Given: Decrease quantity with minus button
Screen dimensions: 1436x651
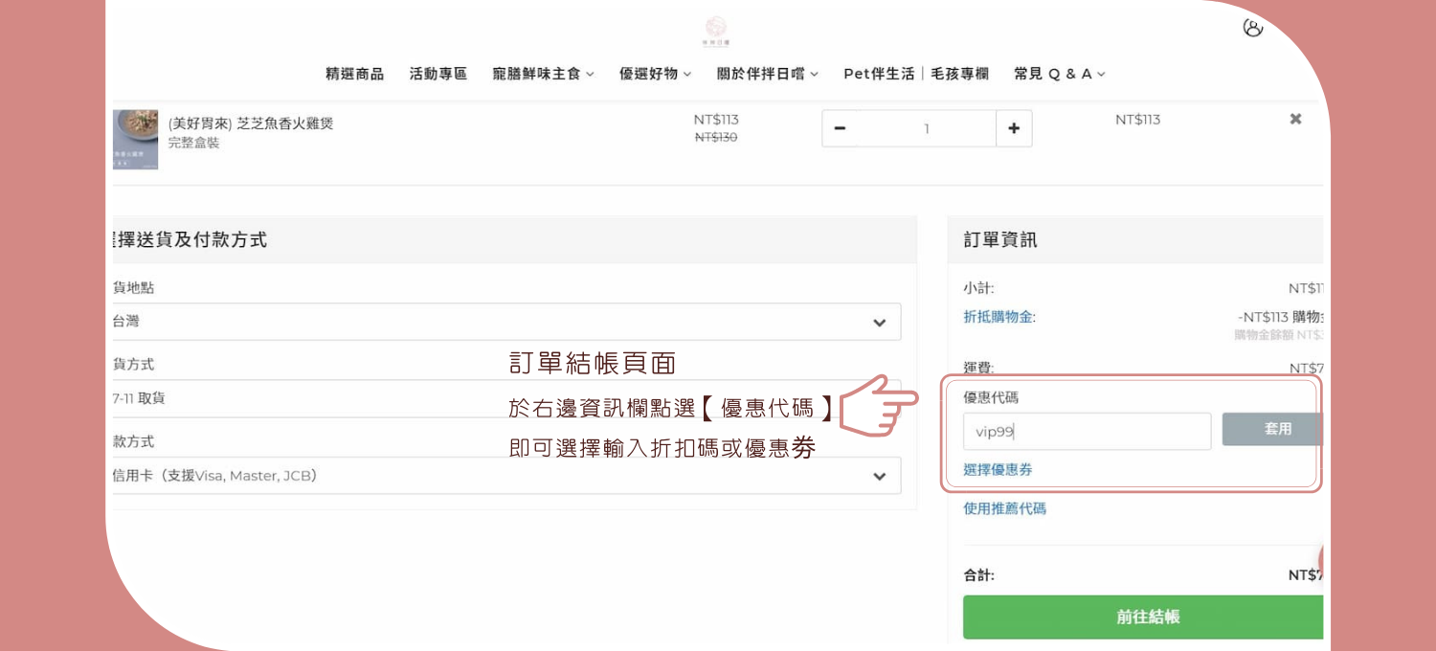Looking at the screenshot, I should [840, 129].
